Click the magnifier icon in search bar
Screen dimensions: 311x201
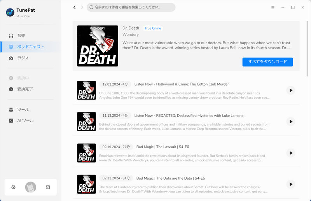(91, 7)
